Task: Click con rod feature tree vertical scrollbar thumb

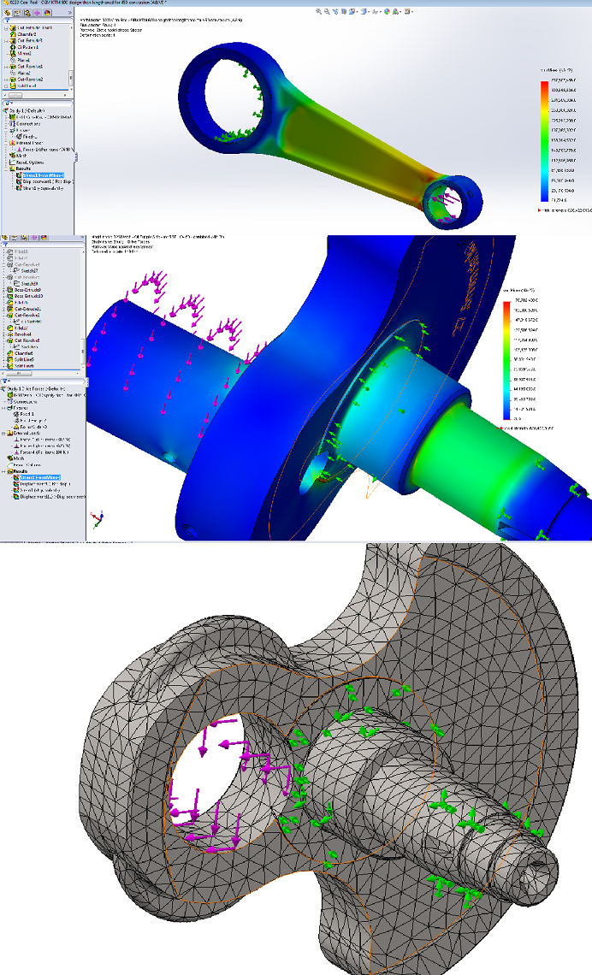Action: [x=71, y=79]
